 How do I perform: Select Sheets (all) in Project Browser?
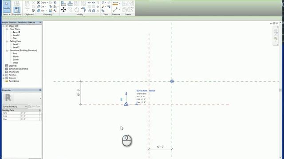[14, 72]
